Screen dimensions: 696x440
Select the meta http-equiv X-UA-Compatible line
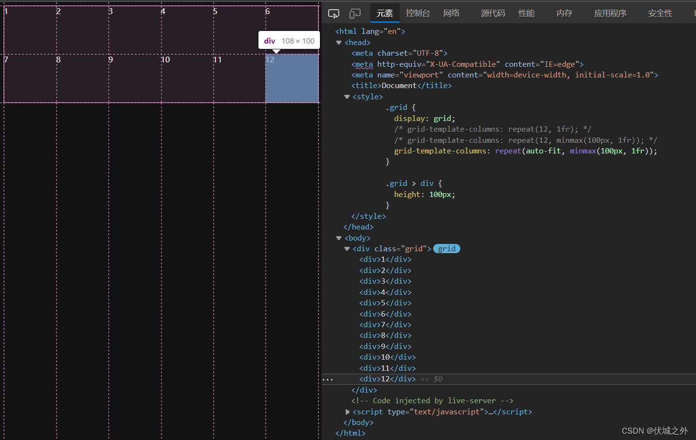coord(468,64)
